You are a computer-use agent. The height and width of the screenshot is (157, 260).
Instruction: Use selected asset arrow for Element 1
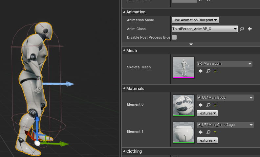click(201, 132)
